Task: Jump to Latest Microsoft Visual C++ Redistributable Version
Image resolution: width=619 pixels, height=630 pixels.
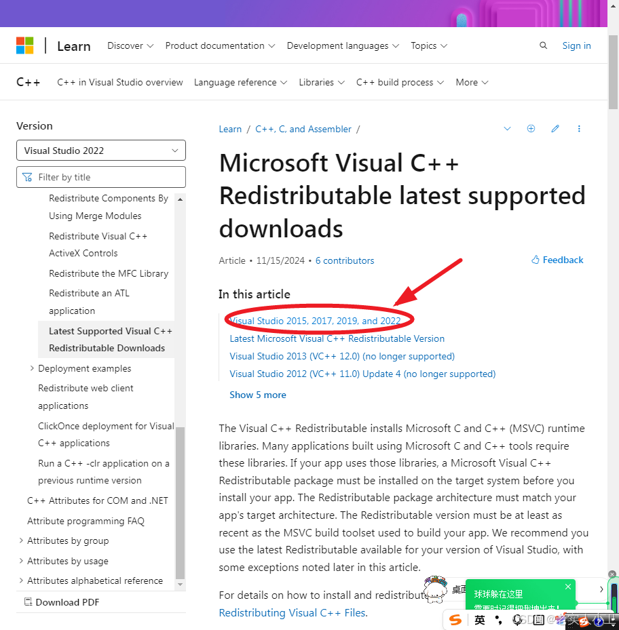Action: click(337, 338)
